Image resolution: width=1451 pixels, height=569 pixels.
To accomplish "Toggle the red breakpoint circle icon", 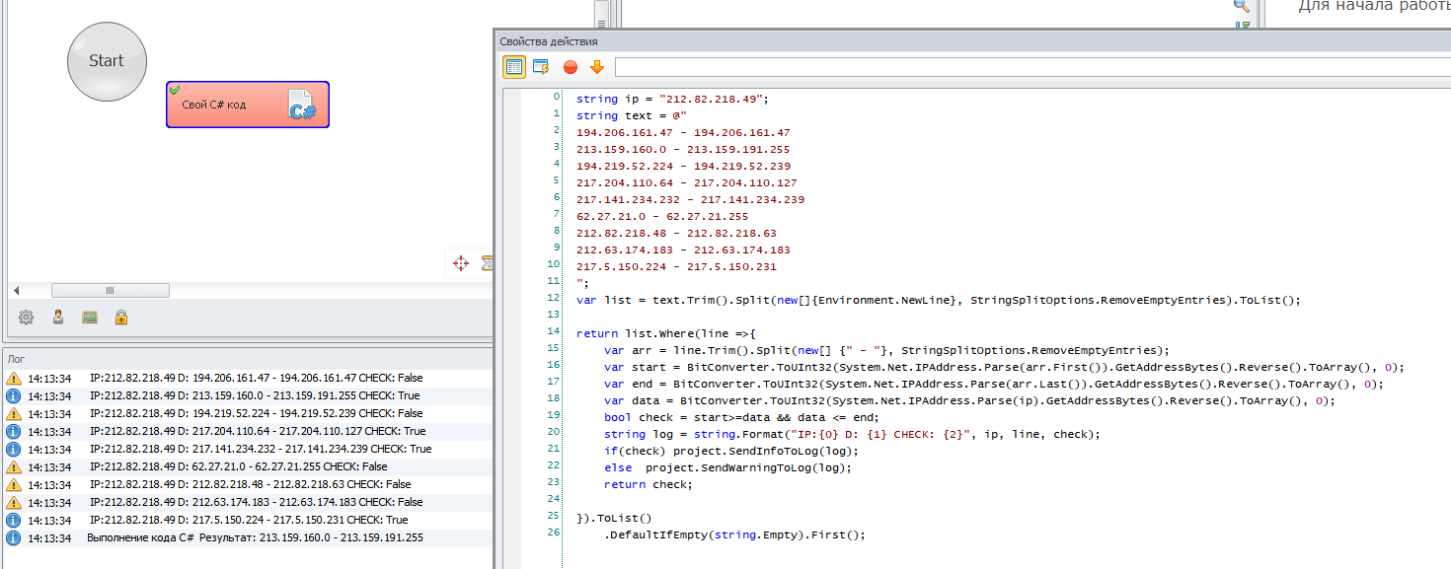I will 571,67.
